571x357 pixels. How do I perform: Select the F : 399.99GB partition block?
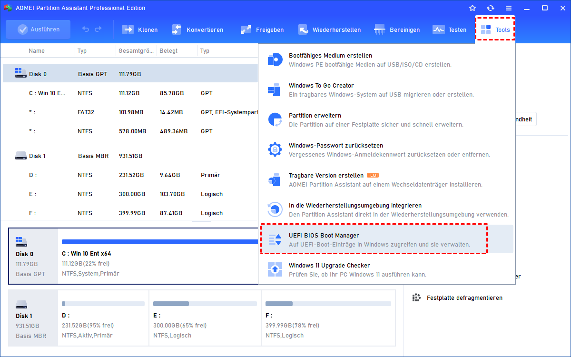tap(328, 317)
